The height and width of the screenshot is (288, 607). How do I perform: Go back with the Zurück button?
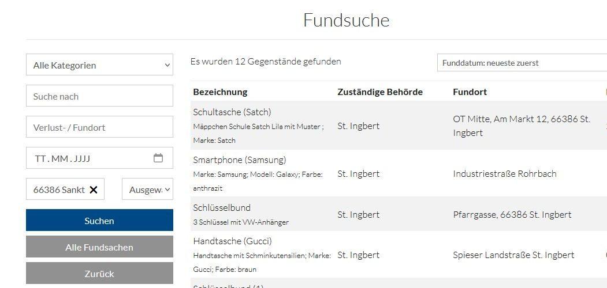point(99,274)
